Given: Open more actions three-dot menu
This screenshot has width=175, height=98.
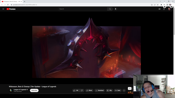Looking at the screenshot, I should 124,90.
